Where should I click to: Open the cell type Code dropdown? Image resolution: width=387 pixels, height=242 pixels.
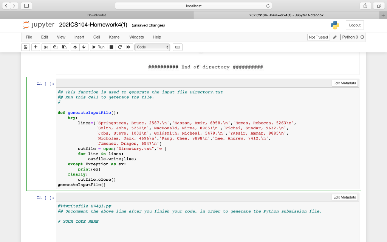click(152, 47)
